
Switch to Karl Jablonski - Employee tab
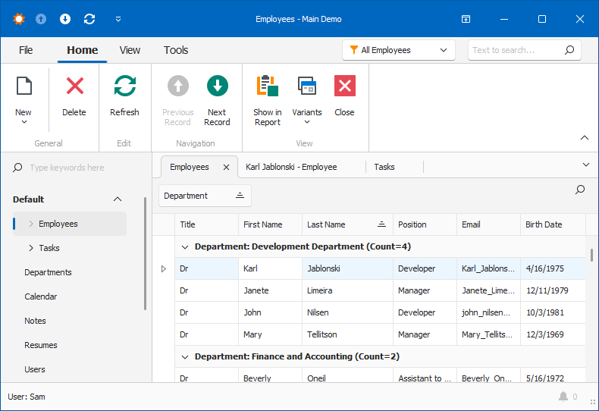click(291, 167)
